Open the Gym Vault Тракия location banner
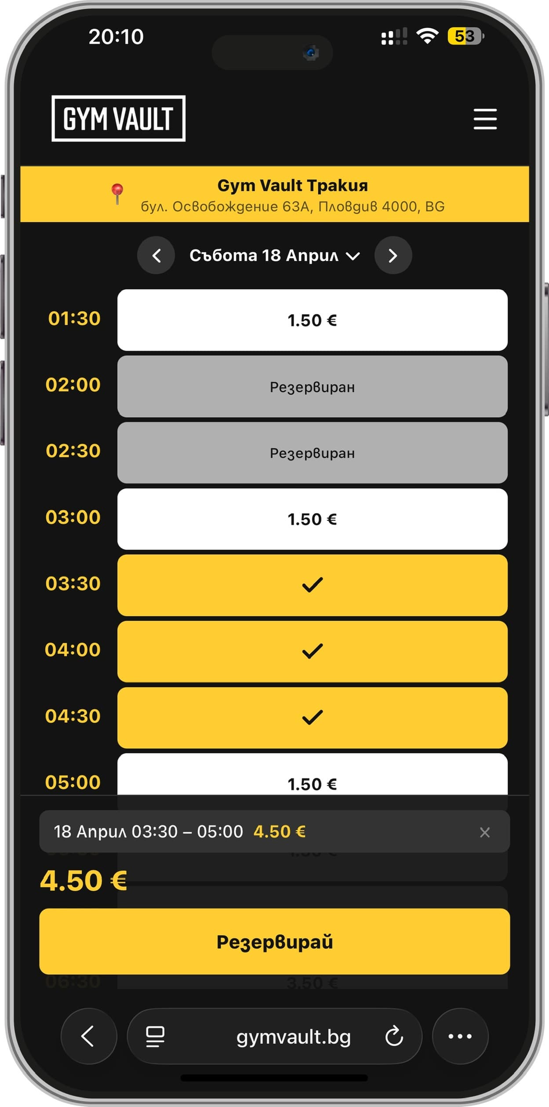 coord(292,194)
